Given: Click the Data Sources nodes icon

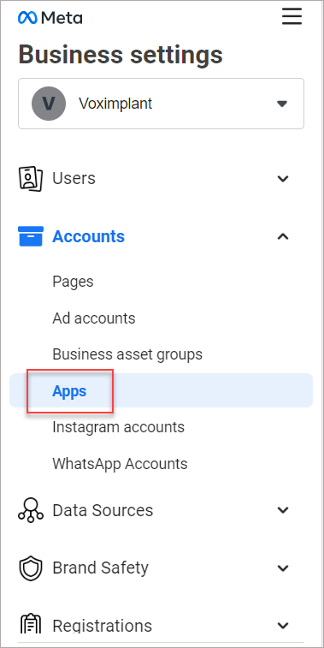Looking at the screenshot, I should (31, 510).
